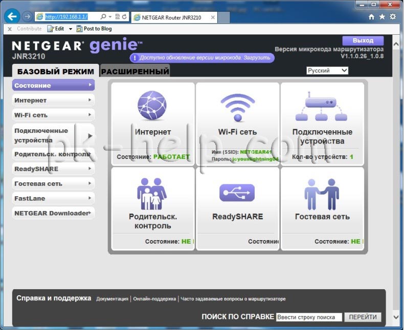Click the ПЕРЕЙТИ search button
The width and height of the screenshot is (405, 330).
[363, 317]
